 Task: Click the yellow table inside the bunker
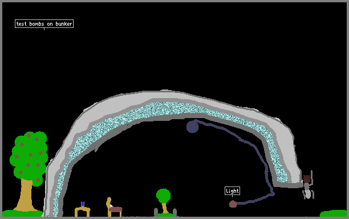[82, 212]
